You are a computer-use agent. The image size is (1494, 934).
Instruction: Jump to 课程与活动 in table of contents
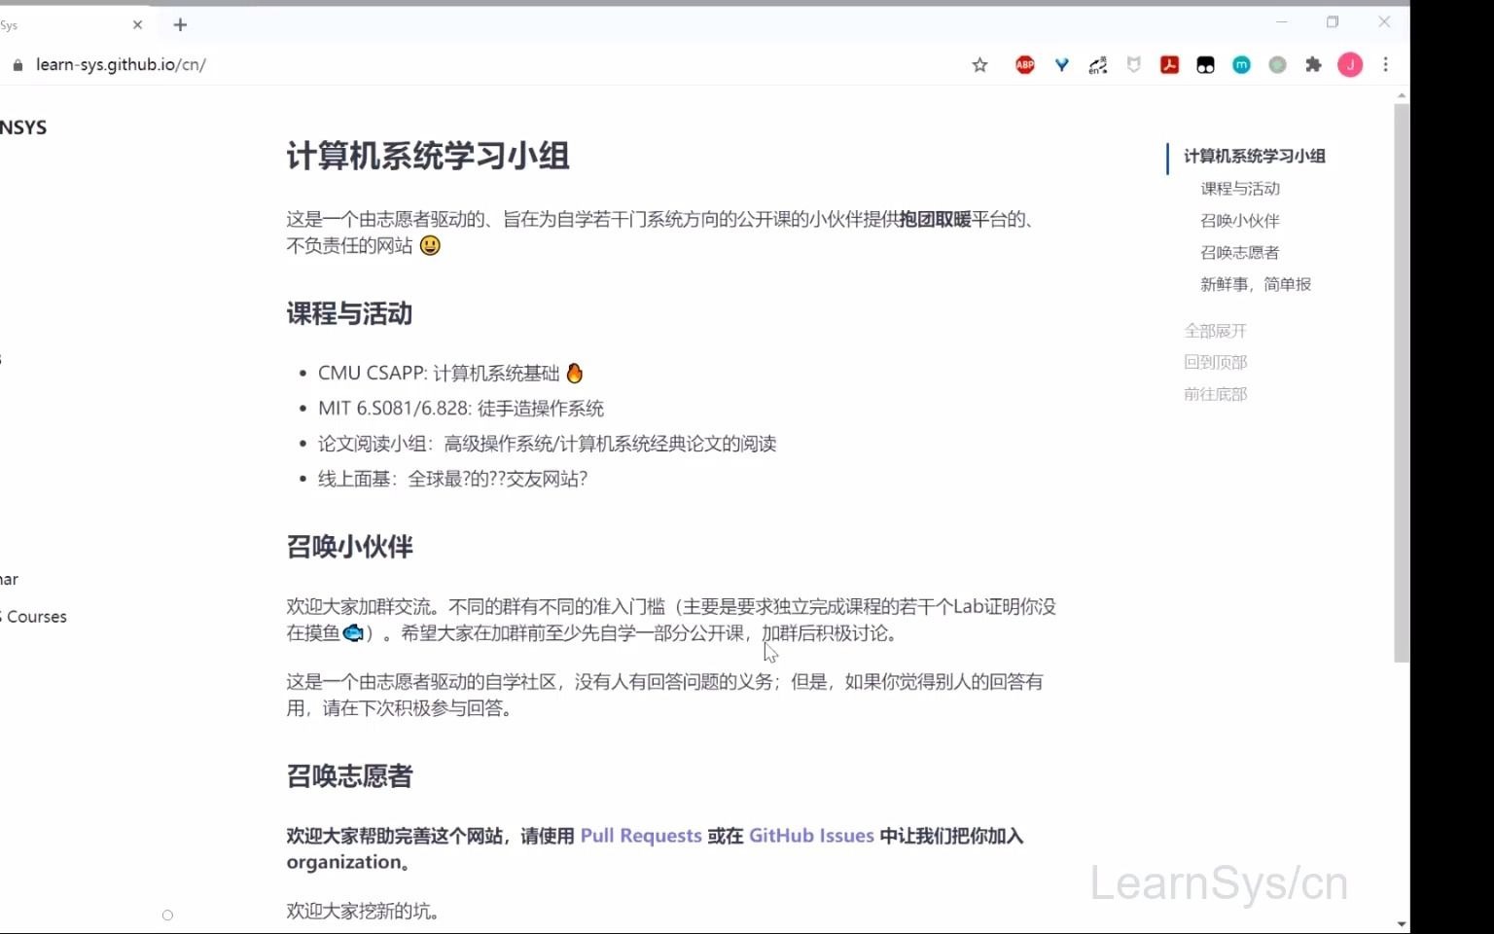pos(1240,189)
